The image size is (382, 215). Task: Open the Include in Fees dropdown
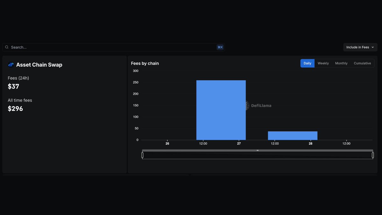coord(360,47)
